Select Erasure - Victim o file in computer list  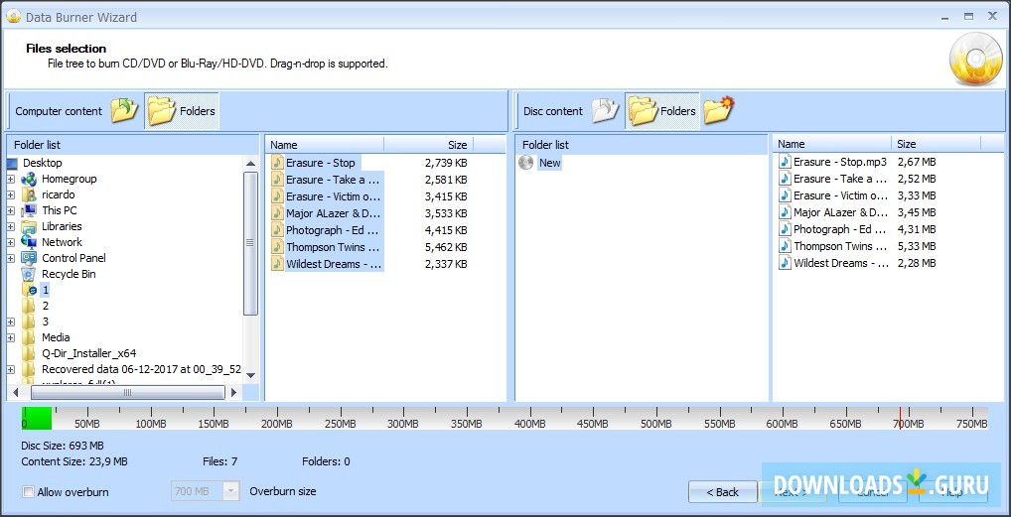click(334, 196)
